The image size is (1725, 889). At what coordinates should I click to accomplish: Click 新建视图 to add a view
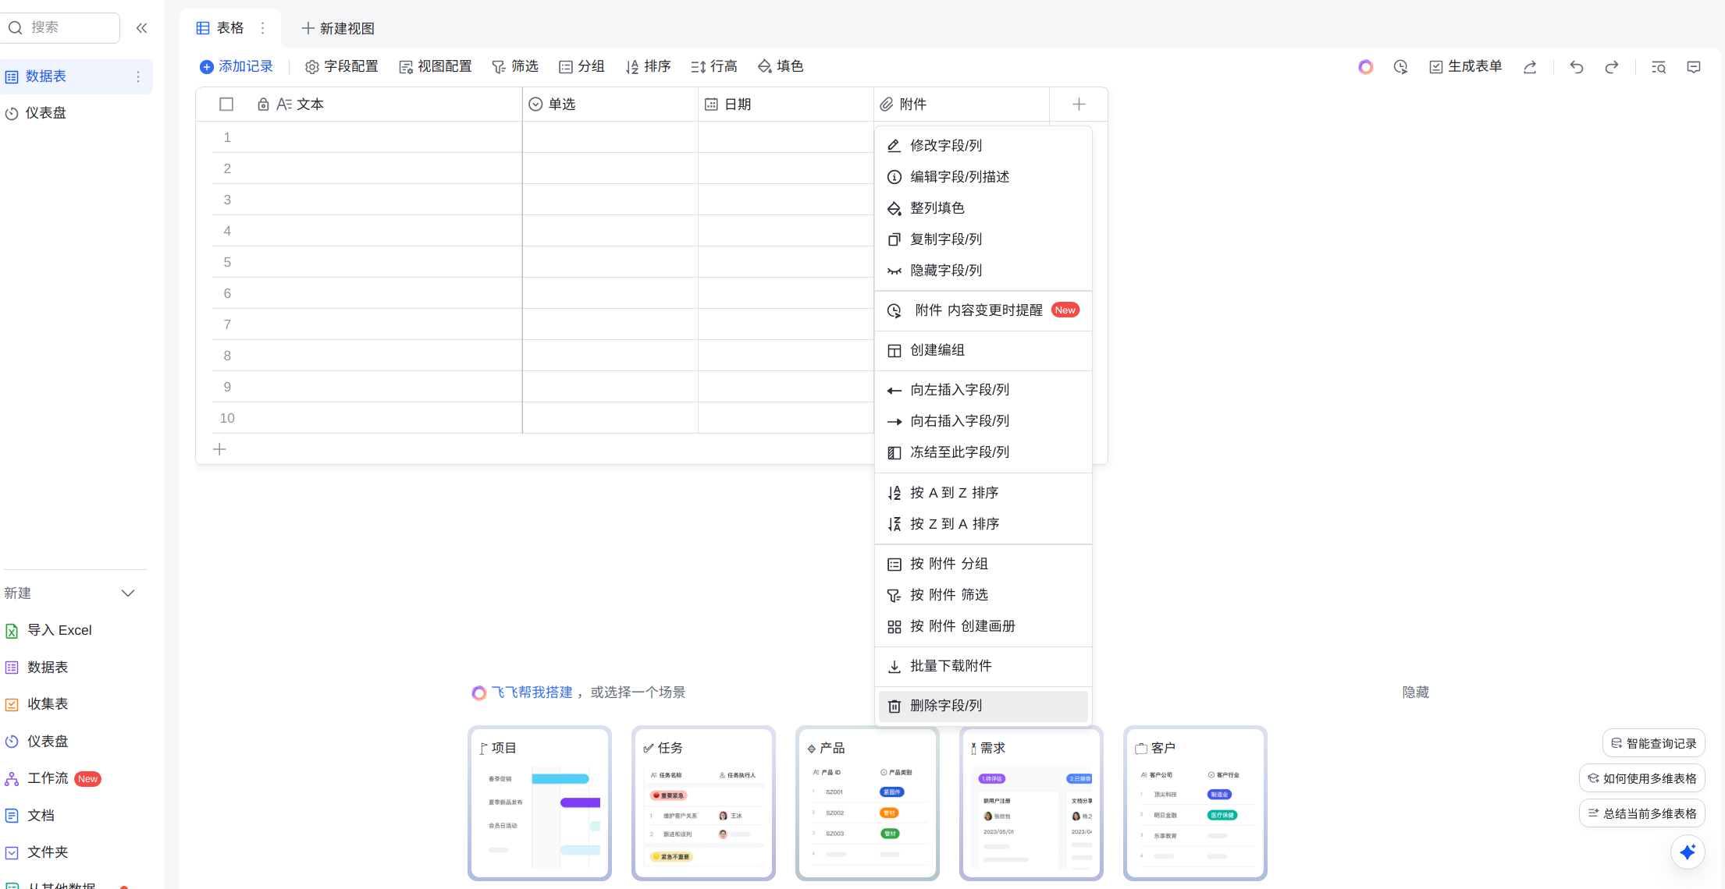tap(338, 29)
